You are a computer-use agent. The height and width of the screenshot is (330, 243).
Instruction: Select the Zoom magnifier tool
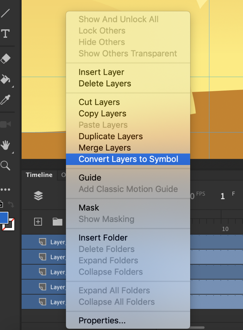point(5,166)
